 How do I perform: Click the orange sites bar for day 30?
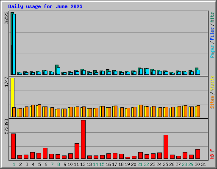198,111
